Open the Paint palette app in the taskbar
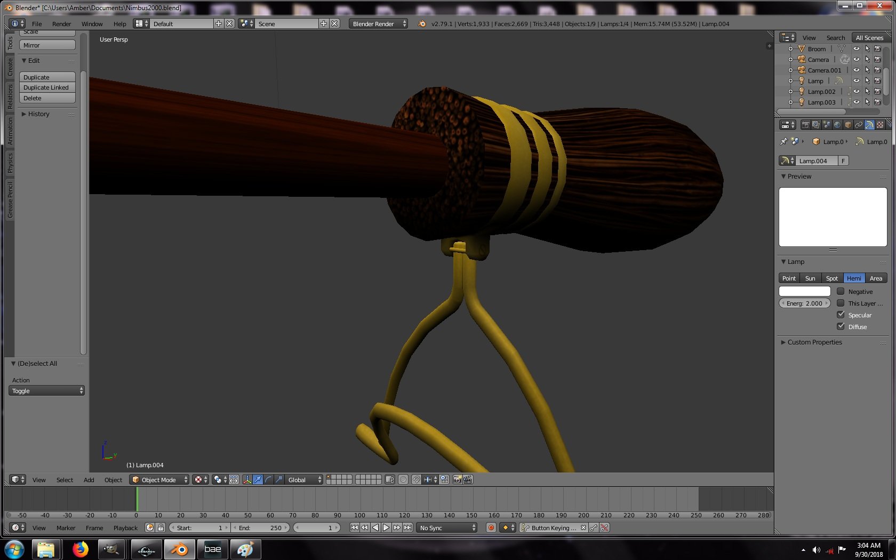The width and height of the screenshot is (896, 560). pyautogui.click(x=245, y=549)
